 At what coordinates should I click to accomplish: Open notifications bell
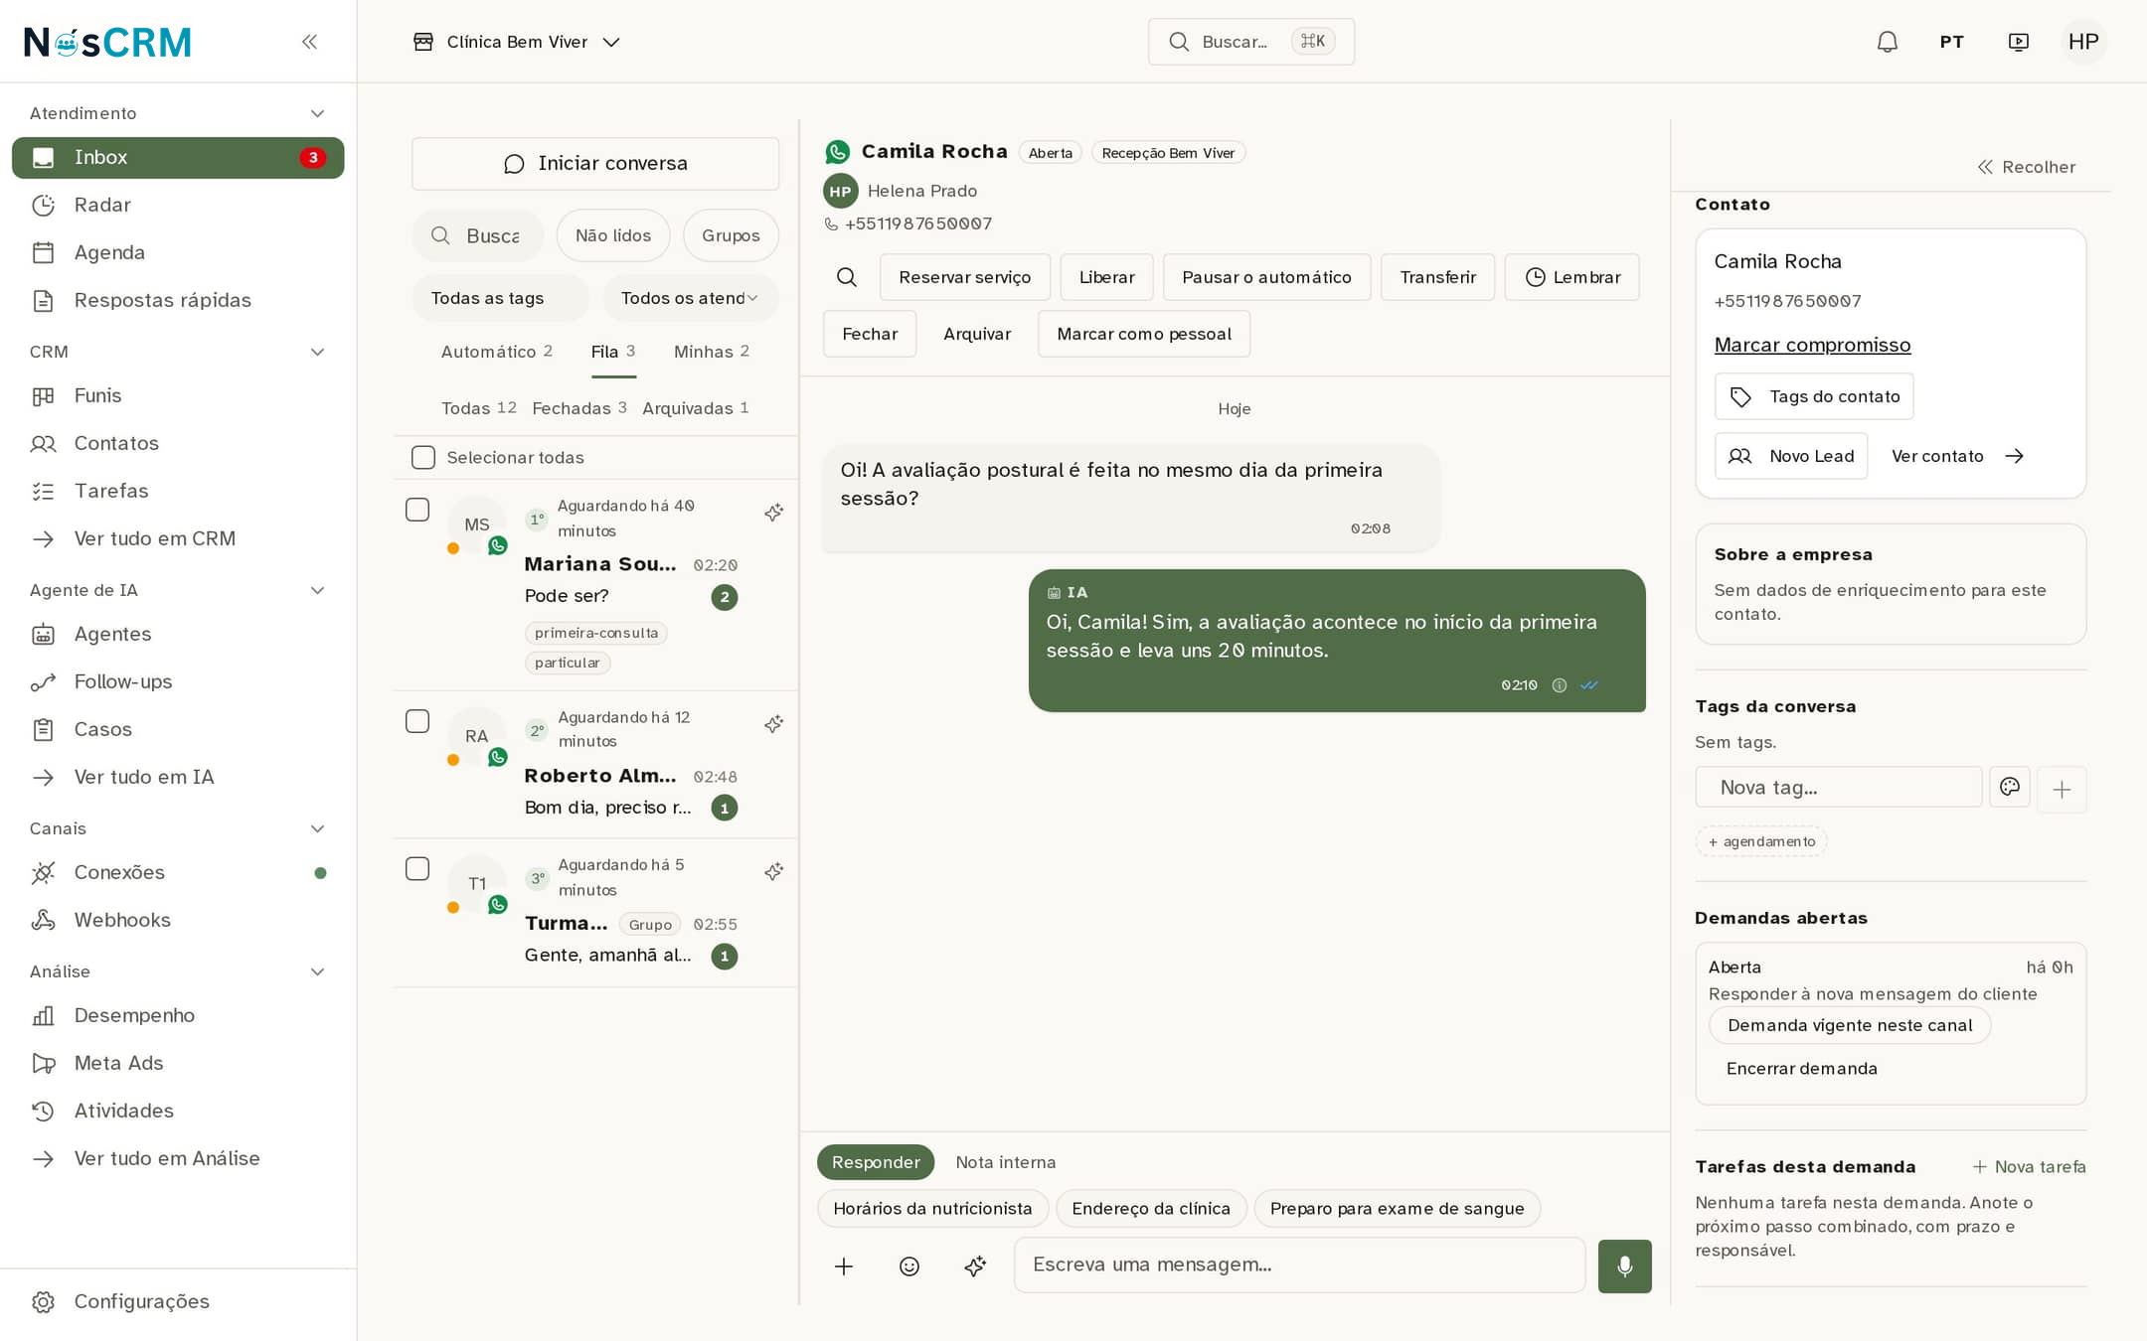pos(1887,42)
